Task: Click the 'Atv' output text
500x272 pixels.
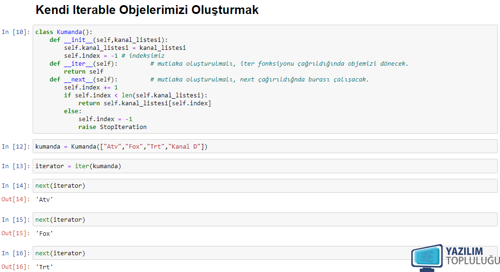Action: (44, 199)
